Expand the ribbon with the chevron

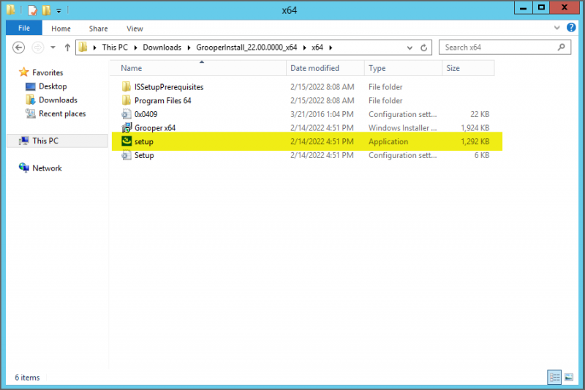click(557, 28)
